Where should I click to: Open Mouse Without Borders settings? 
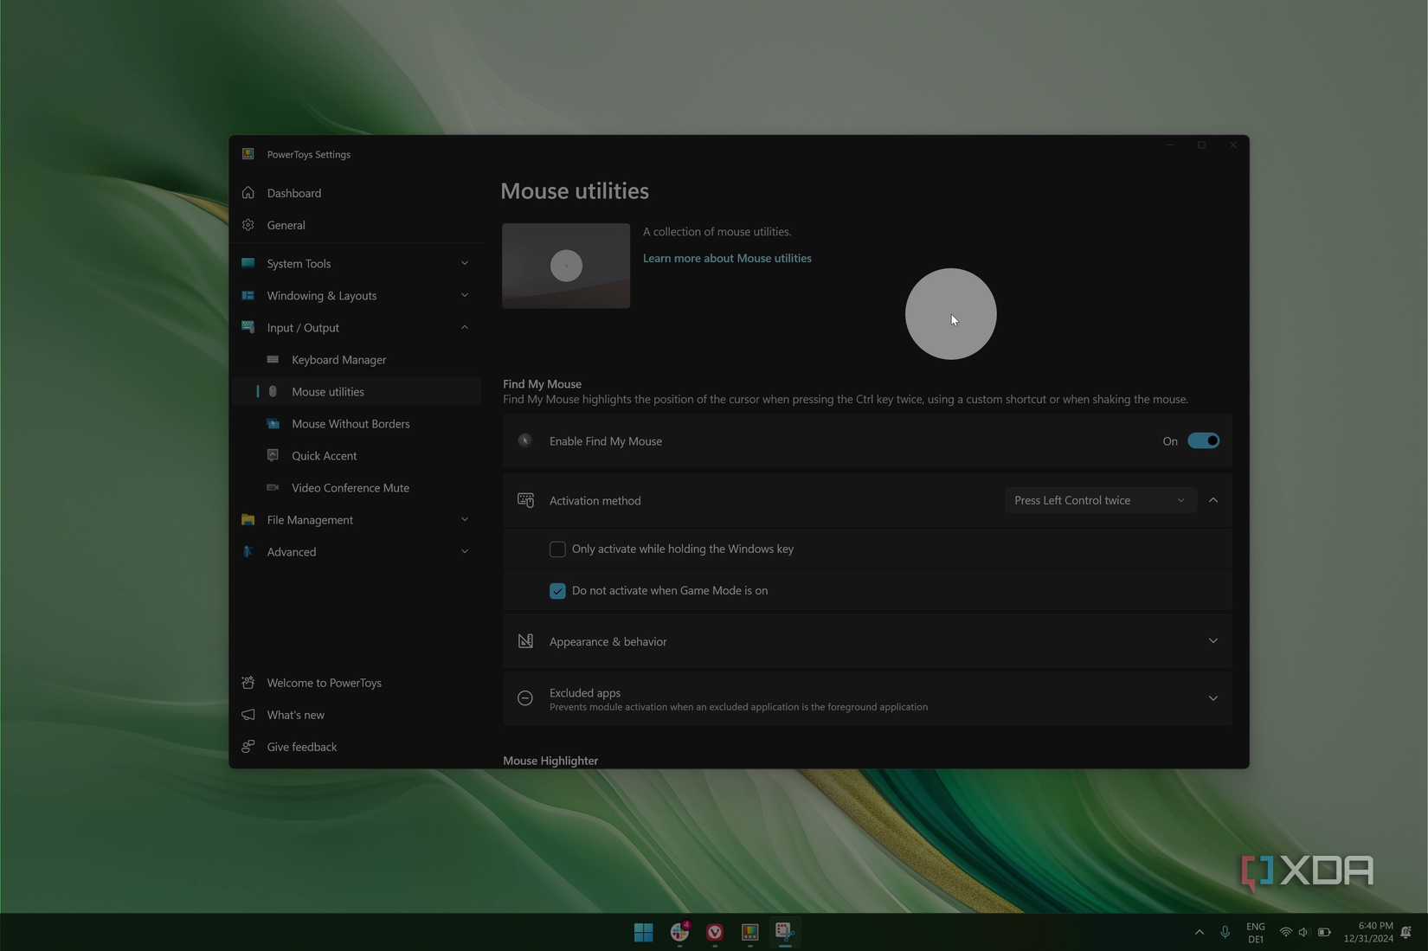point(356,423)
